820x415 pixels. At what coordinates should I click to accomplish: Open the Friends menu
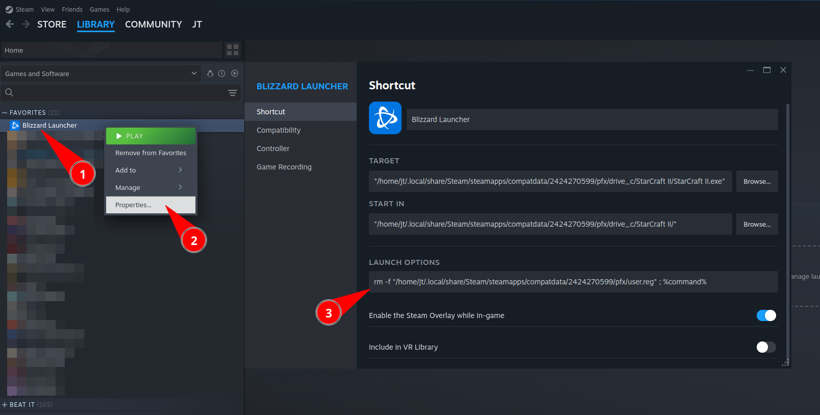72,9
